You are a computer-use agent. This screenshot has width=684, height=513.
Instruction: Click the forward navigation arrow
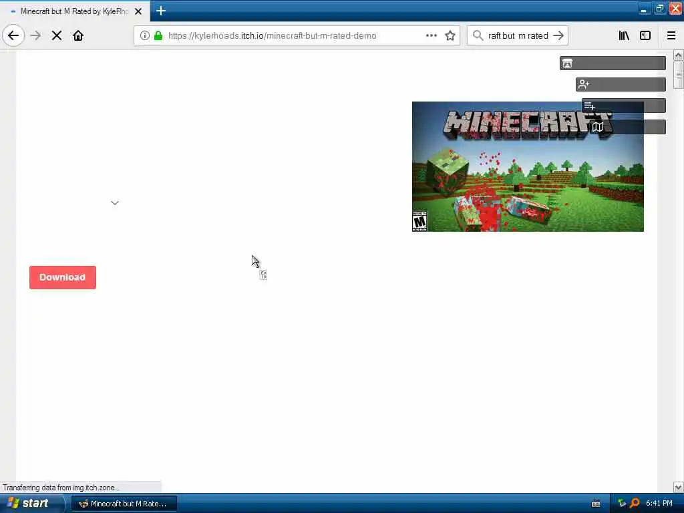point(35,35)
